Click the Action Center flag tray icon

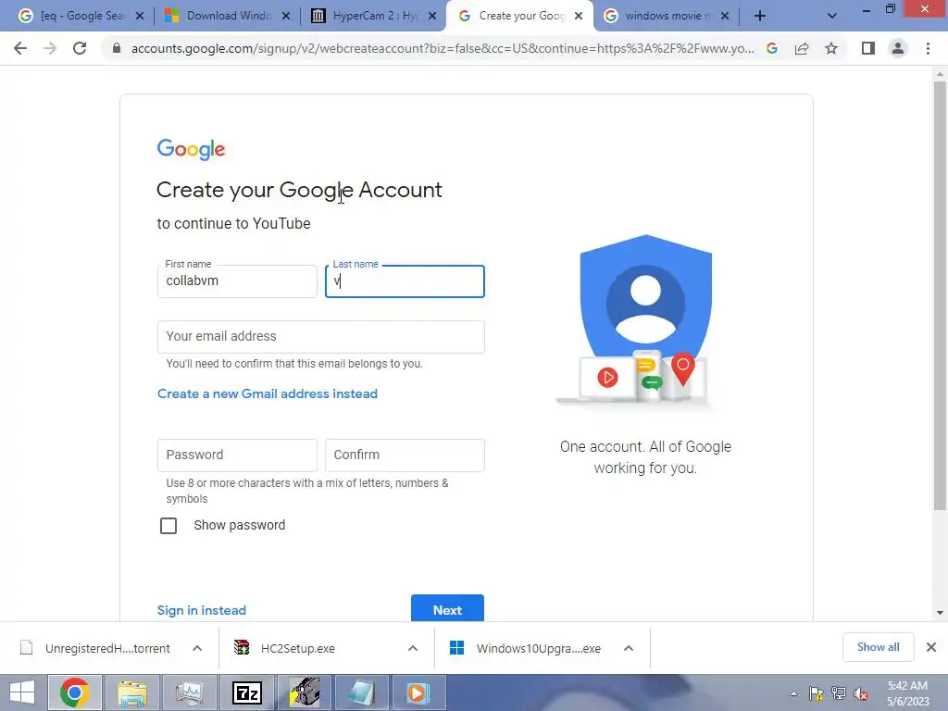coord(817,693)
